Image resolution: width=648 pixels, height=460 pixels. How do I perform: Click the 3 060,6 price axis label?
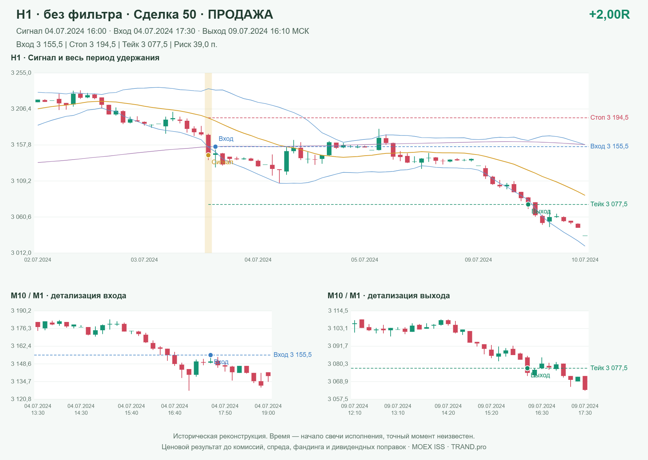point(21,217)
